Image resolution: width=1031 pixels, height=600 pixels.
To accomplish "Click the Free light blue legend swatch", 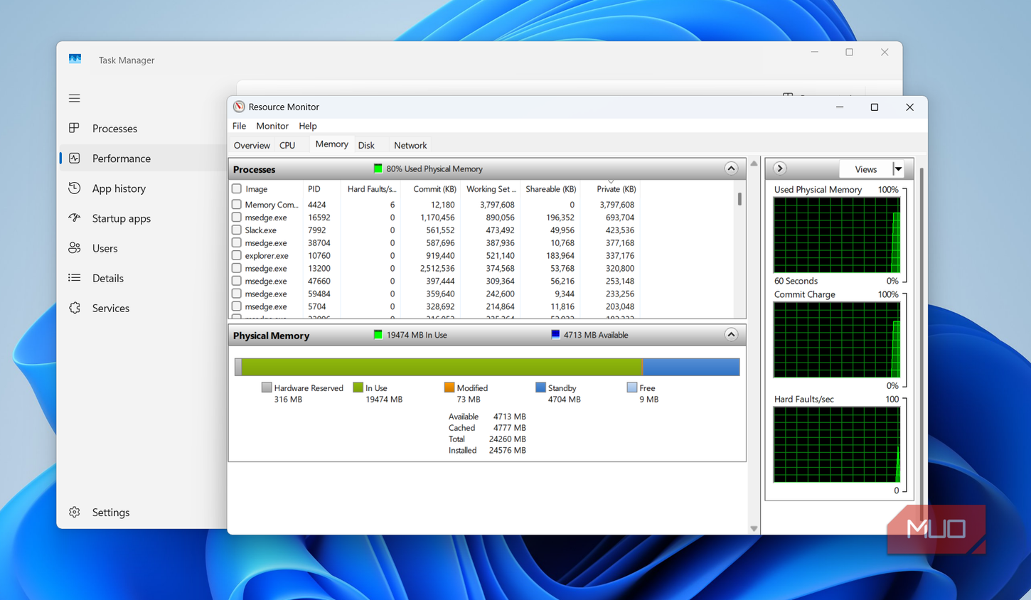I will tap(631, 387).
